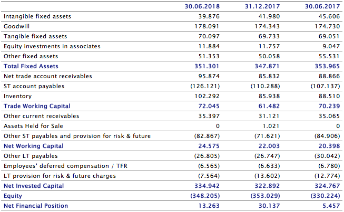
Task: Select the Net Working Capital row label
Action: [34, 146]
